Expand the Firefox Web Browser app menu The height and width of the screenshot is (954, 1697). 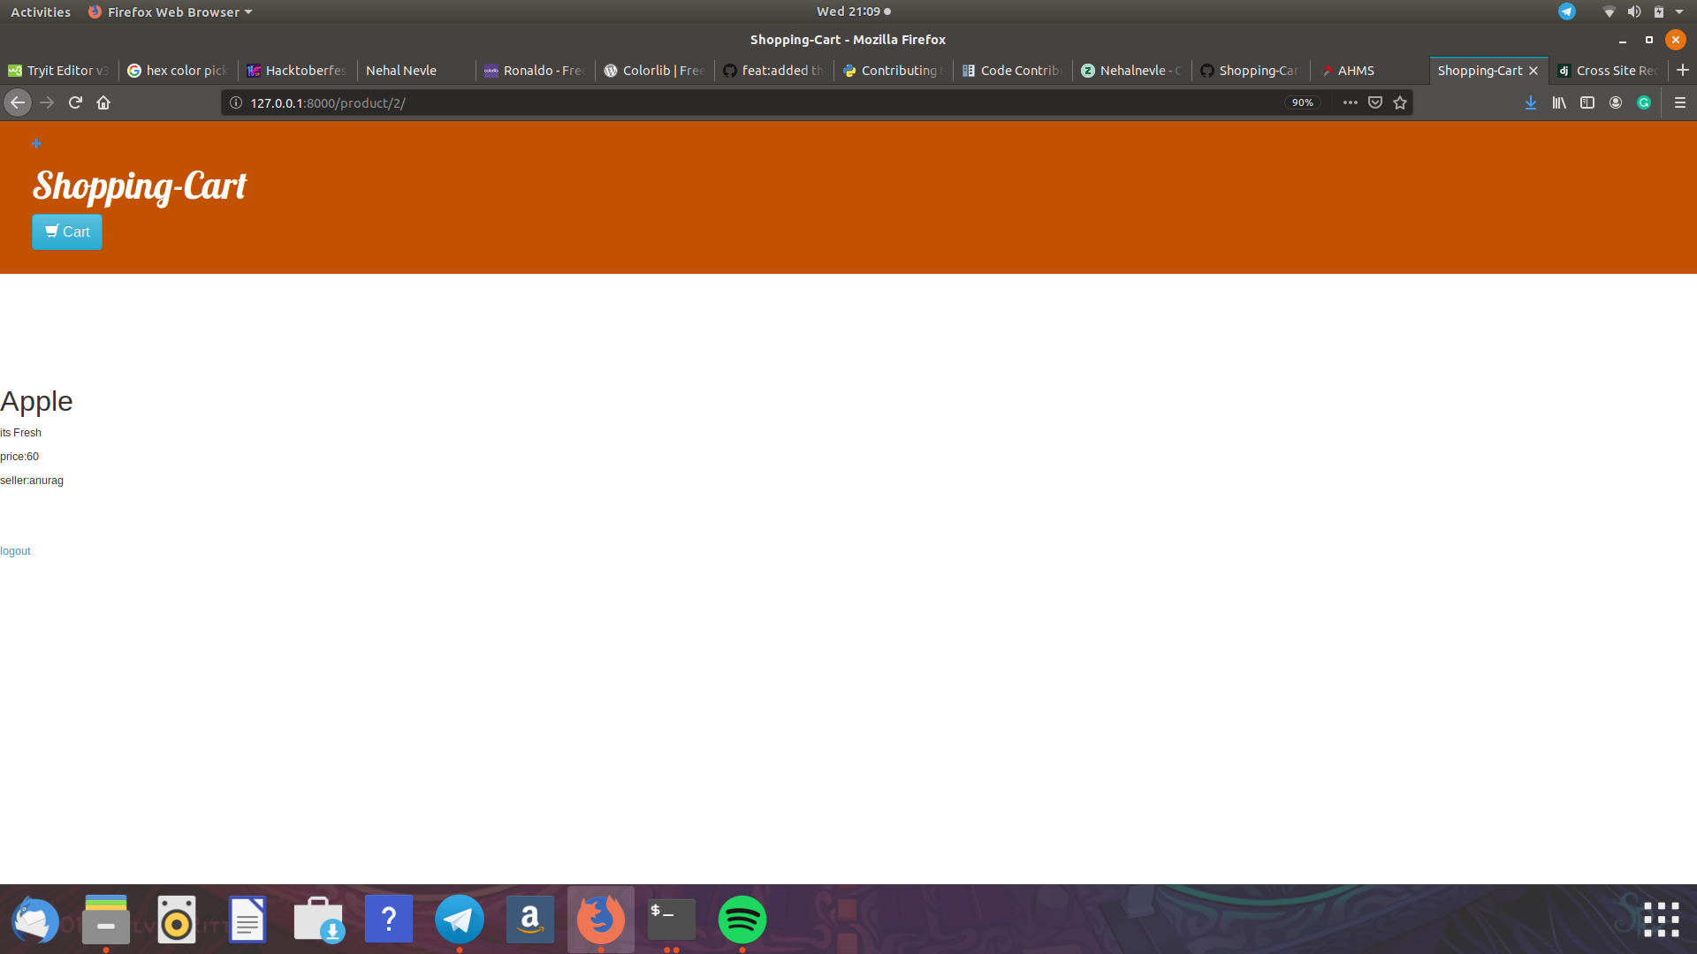(172, 11)
